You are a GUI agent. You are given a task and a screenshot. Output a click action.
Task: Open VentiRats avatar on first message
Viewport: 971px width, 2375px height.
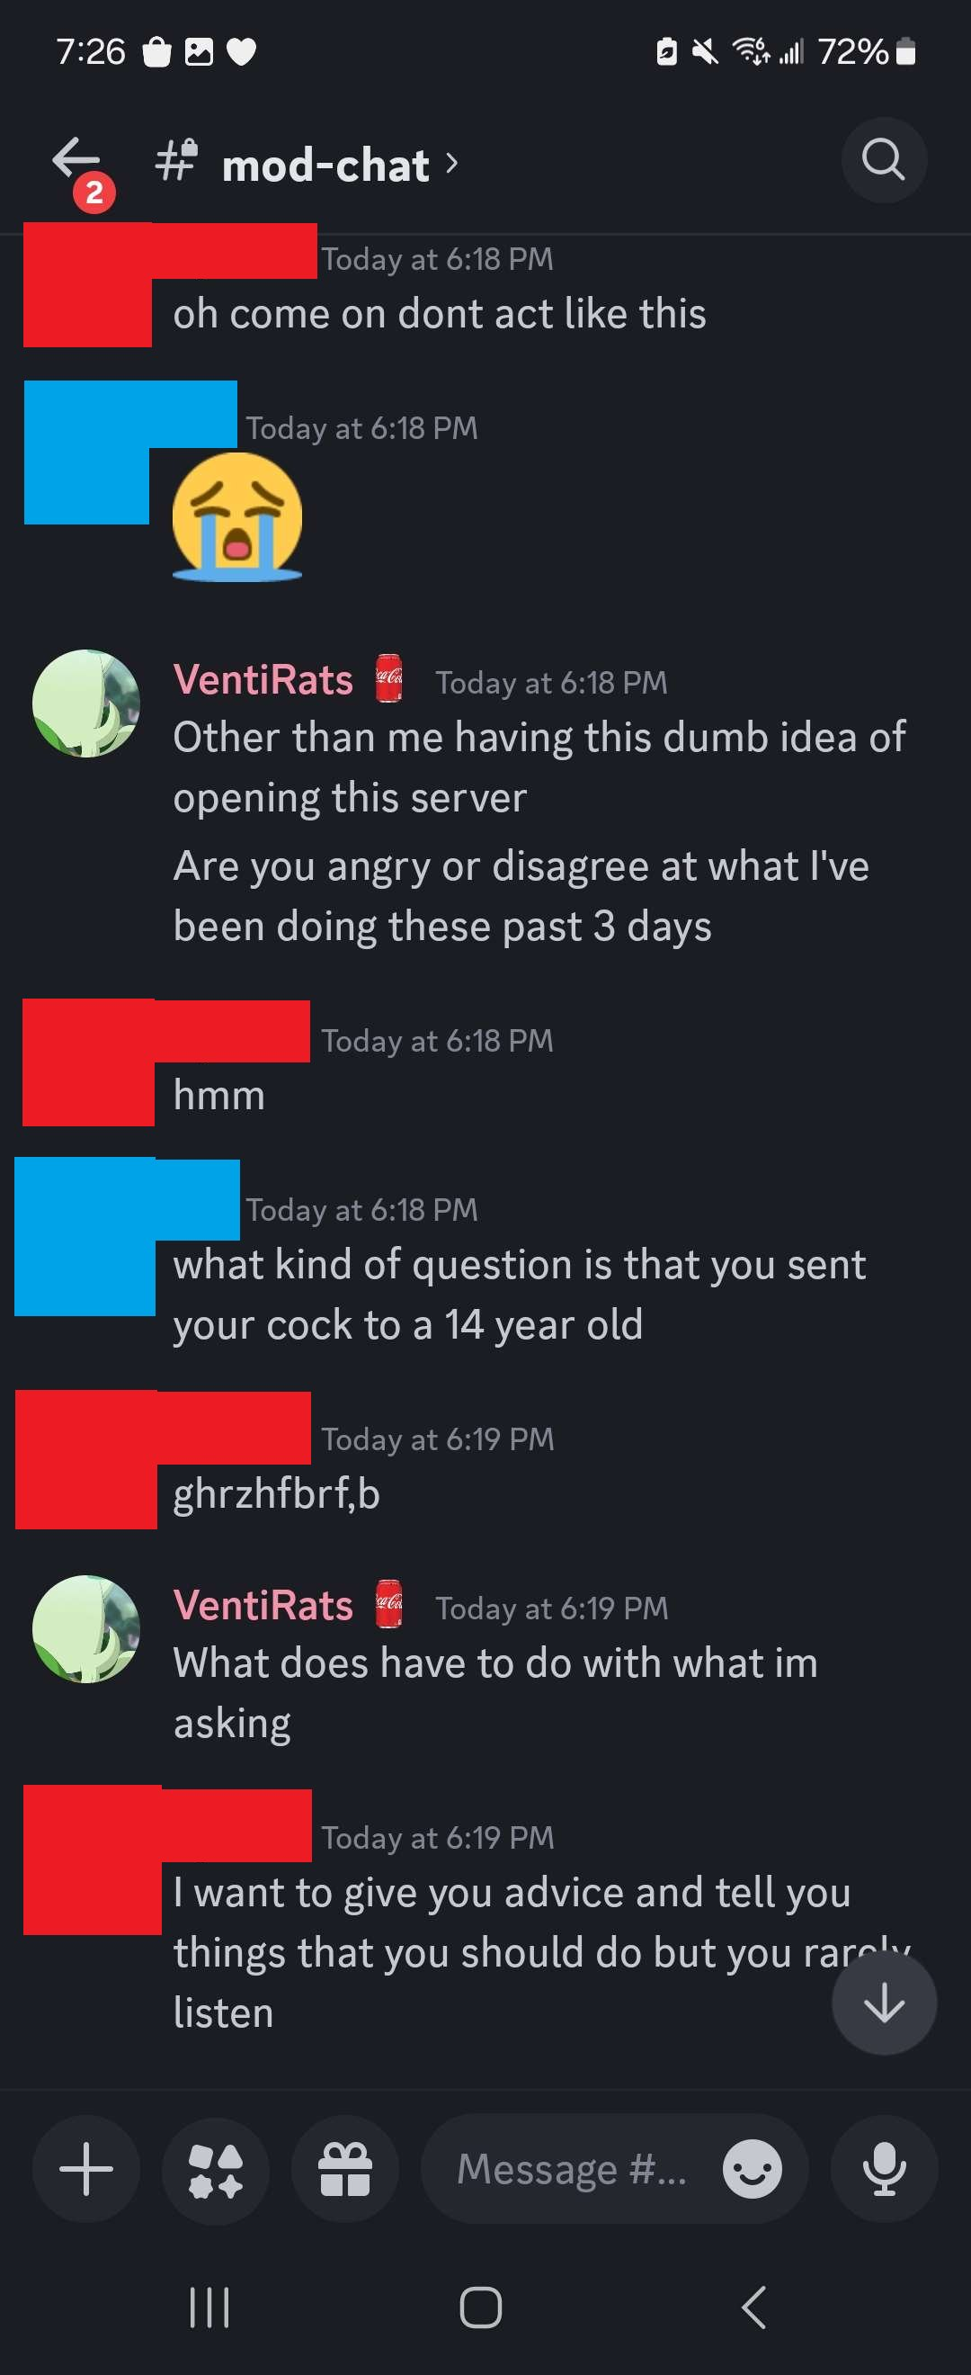coord(86,704)
